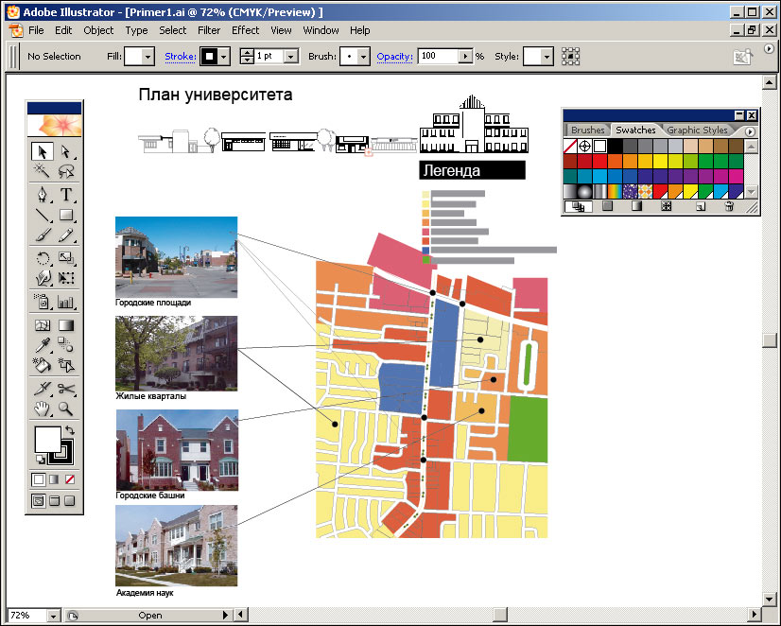Select the Paintbrush tool

(42, 235)
